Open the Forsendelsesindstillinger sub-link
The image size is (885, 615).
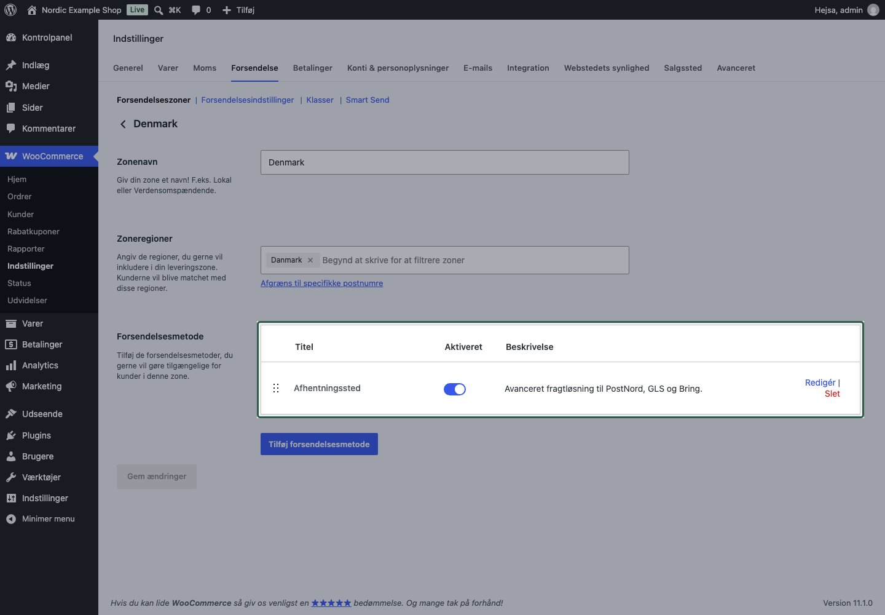pos(248,100)
